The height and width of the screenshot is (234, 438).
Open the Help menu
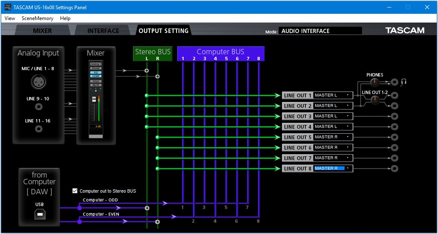coord(65,18)
